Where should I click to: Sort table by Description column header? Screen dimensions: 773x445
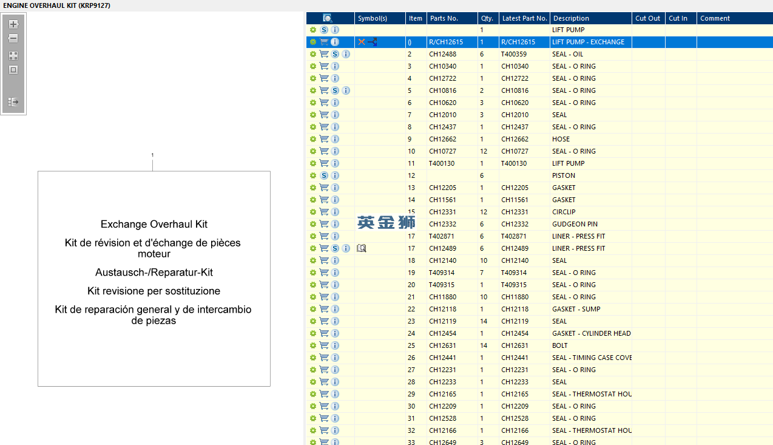(571, 18)
